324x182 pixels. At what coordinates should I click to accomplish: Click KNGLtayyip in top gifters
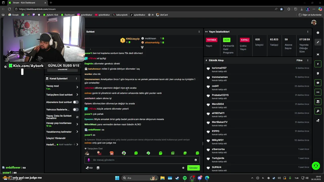click(133, 39)
